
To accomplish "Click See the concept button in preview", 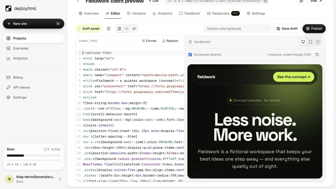I will click(x=293, y=77).
